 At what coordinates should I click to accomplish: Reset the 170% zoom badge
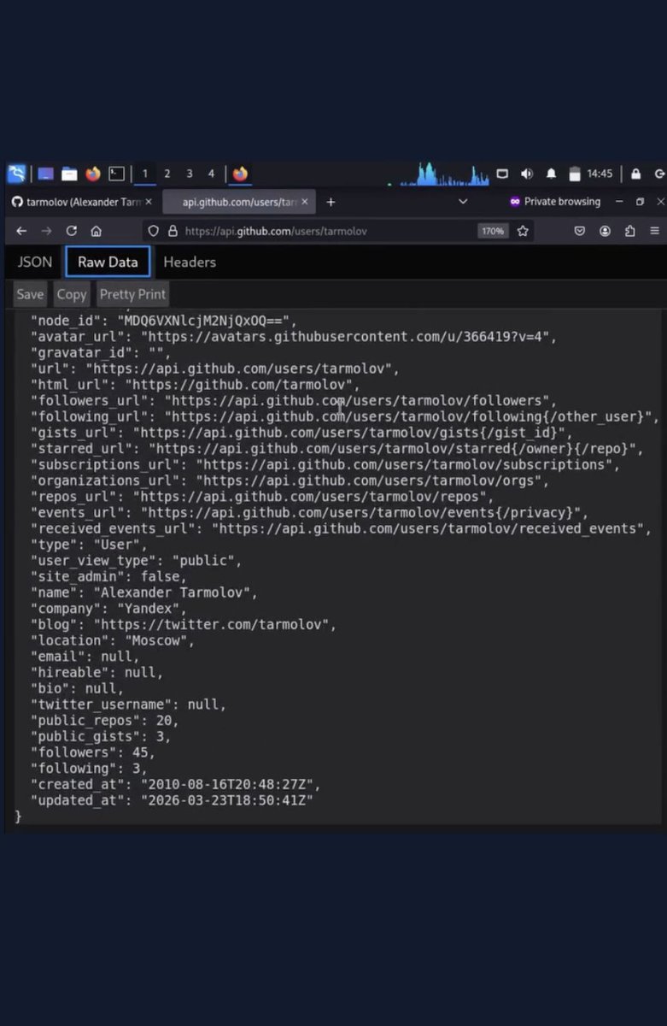pyautogui.click(x=493, y=231)
